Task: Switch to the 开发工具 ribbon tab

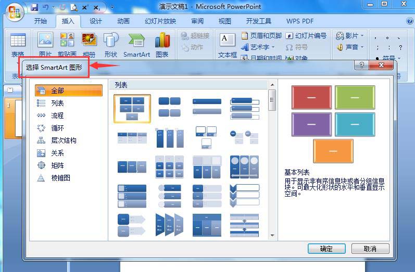Action: (x=259, y=21)
